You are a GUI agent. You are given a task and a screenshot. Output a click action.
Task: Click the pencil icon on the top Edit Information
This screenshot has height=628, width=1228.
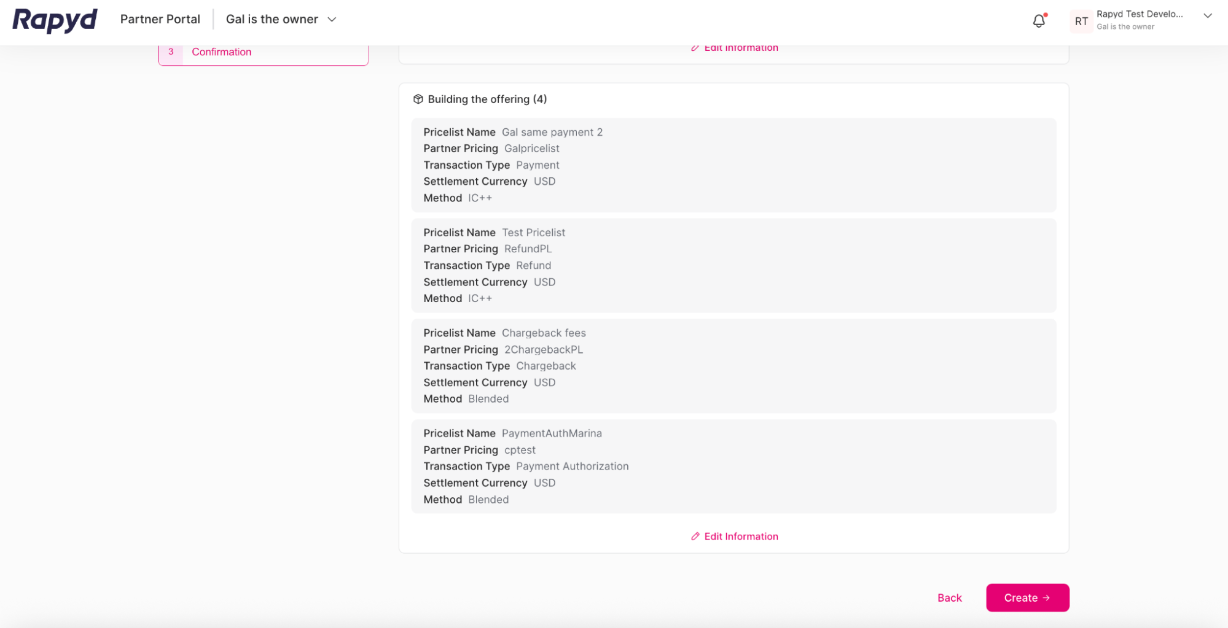tap(695, 47)
